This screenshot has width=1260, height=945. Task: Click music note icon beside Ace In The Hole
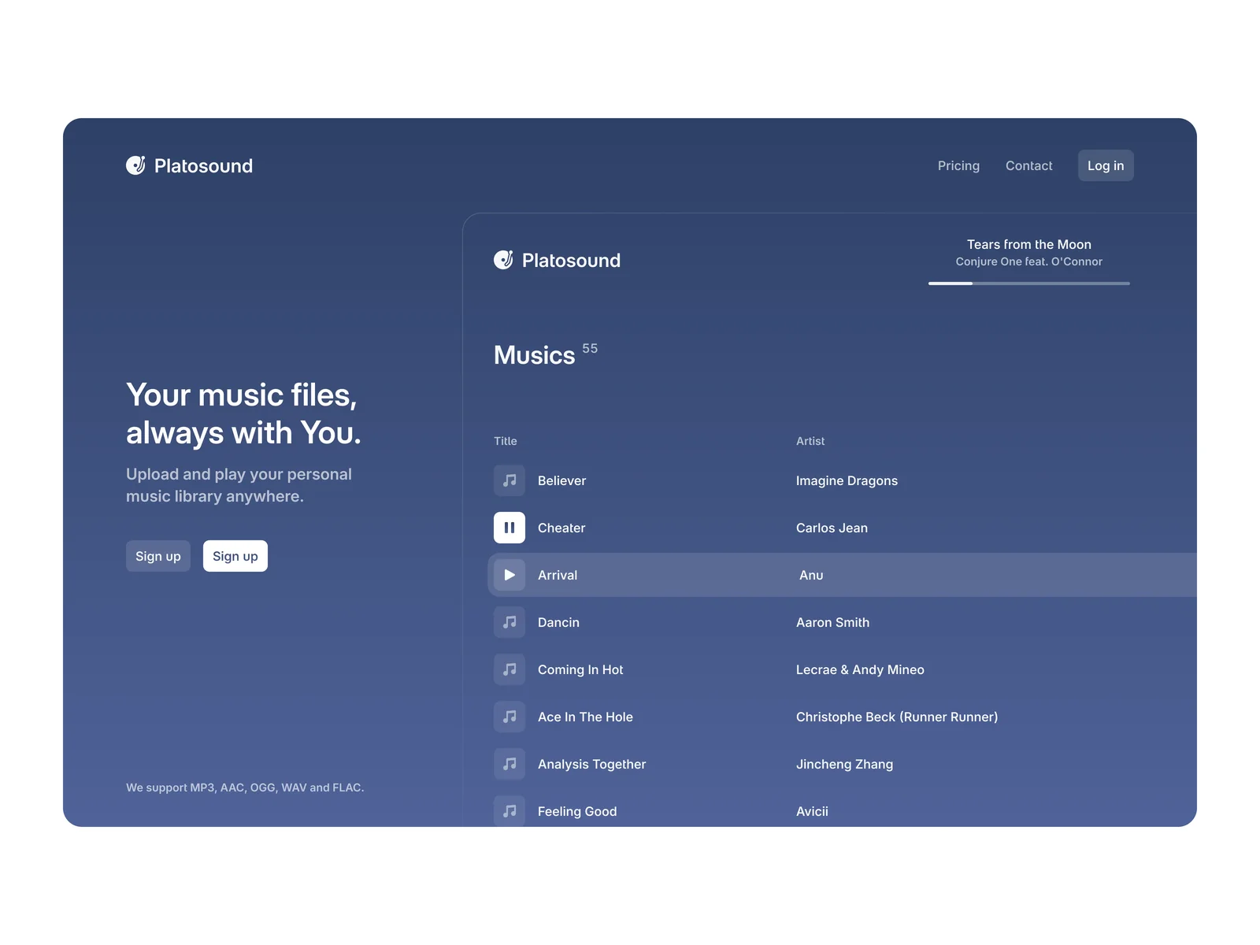(510, 717)
